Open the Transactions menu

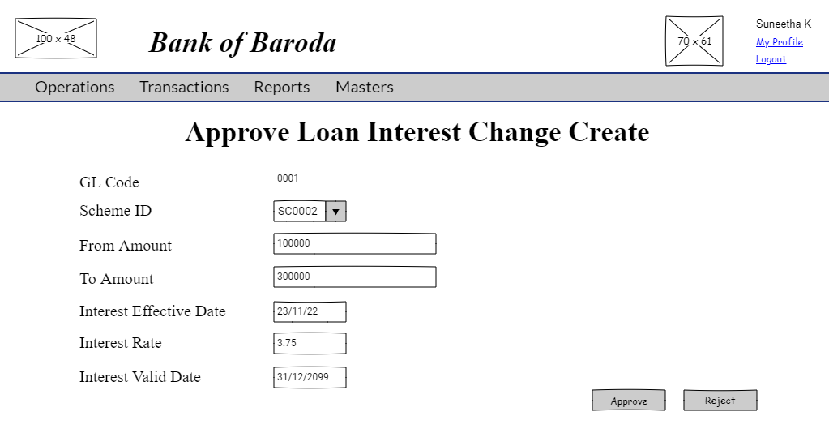coord(184,87)
